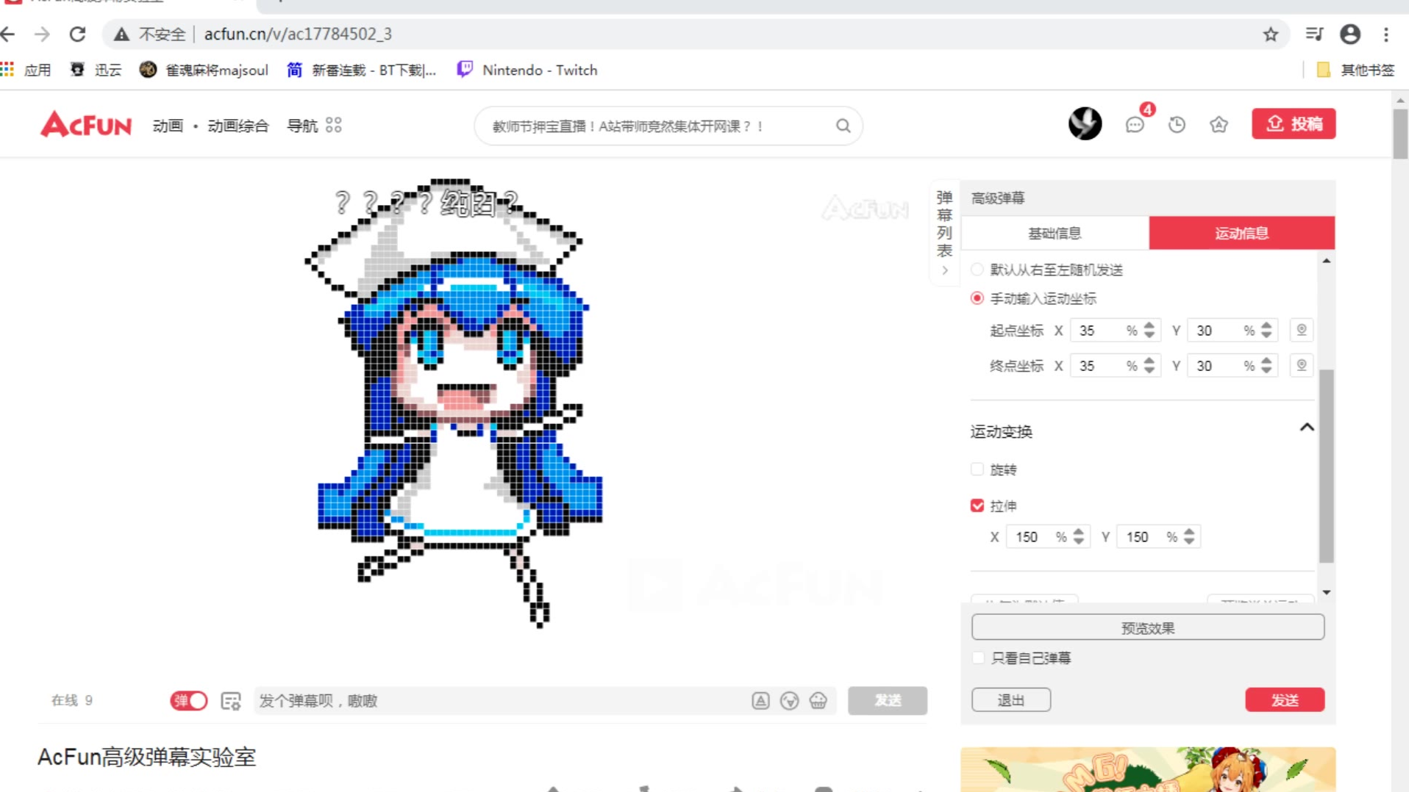
Task: Open the Chrome profile avatar icon
Action: click(x=1350, y=34)
